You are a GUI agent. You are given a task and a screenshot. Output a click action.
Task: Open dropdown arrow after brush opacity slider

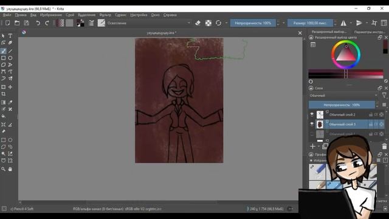point(284,23)
